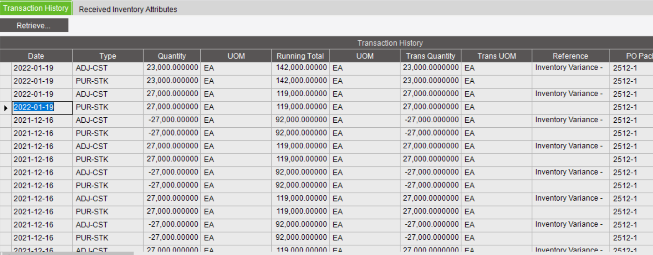The height and width of the screenshot is (255, 653).
Task: Click Inventory Variance reference in the 142,000 row
Action: 570,68
